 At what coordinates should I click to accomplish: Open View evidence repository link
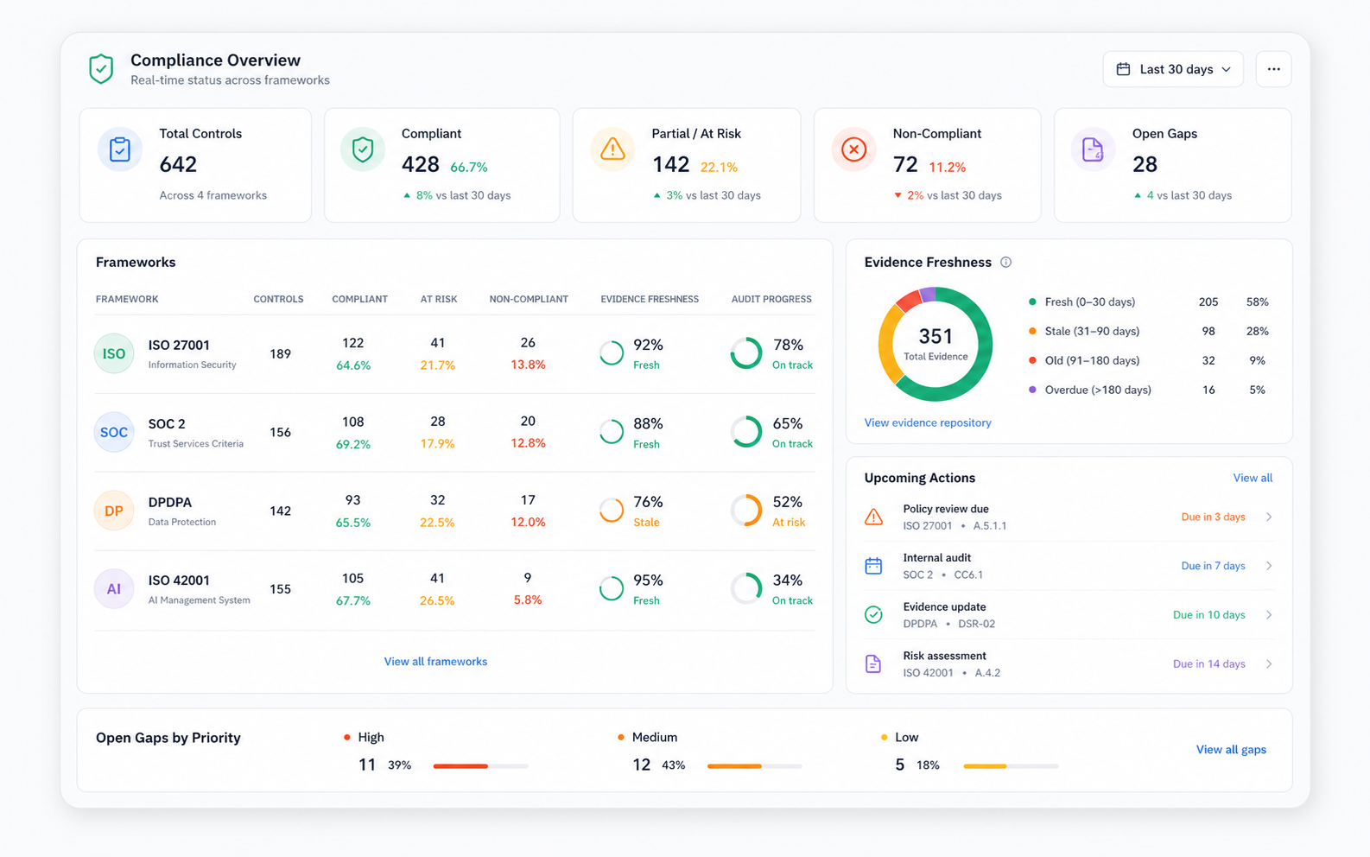[x=928, y=422]
